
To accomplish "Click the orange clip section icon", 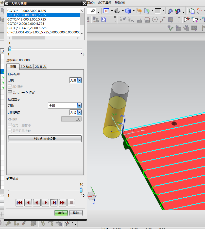I will point(139,11).
